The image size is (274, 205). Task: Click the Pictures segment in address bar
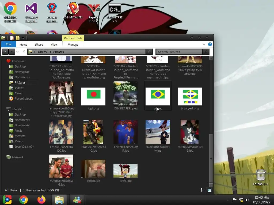59,52
